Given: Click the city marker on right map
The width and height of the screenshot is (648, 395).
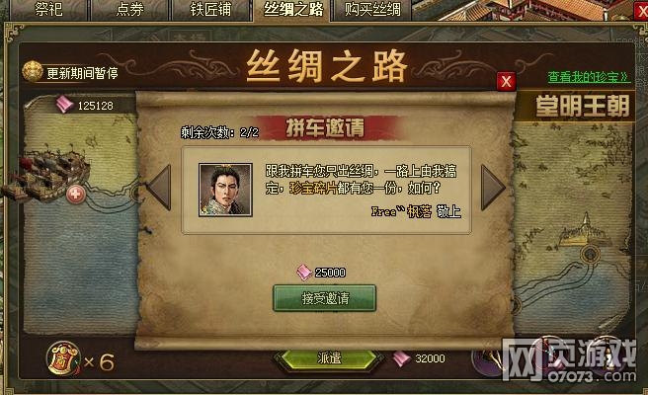Looking at the screenshot, I should tap(590, 255).
